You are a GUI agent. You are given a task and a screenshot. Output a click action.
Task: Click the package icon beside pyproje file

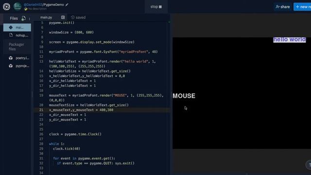pyautogui.click(x=11, y=66)
